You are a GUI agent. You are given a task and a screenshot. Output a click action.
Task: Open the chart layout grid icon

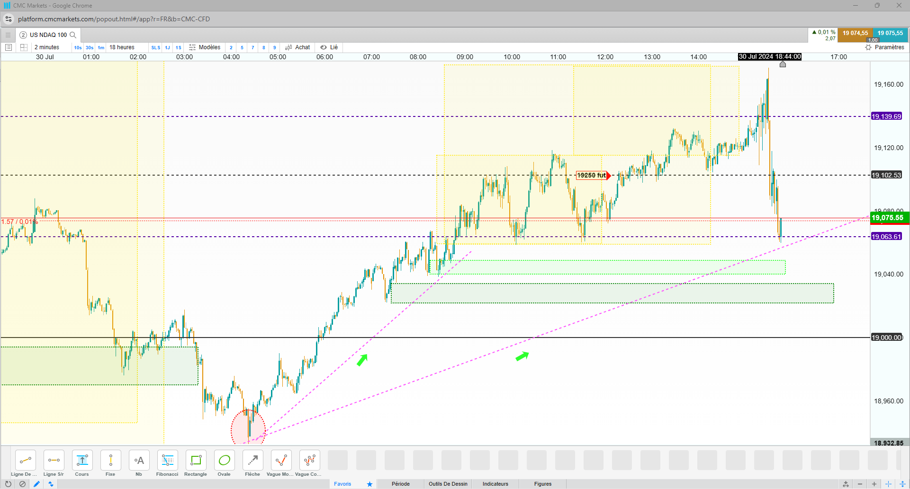coord(24,47)
